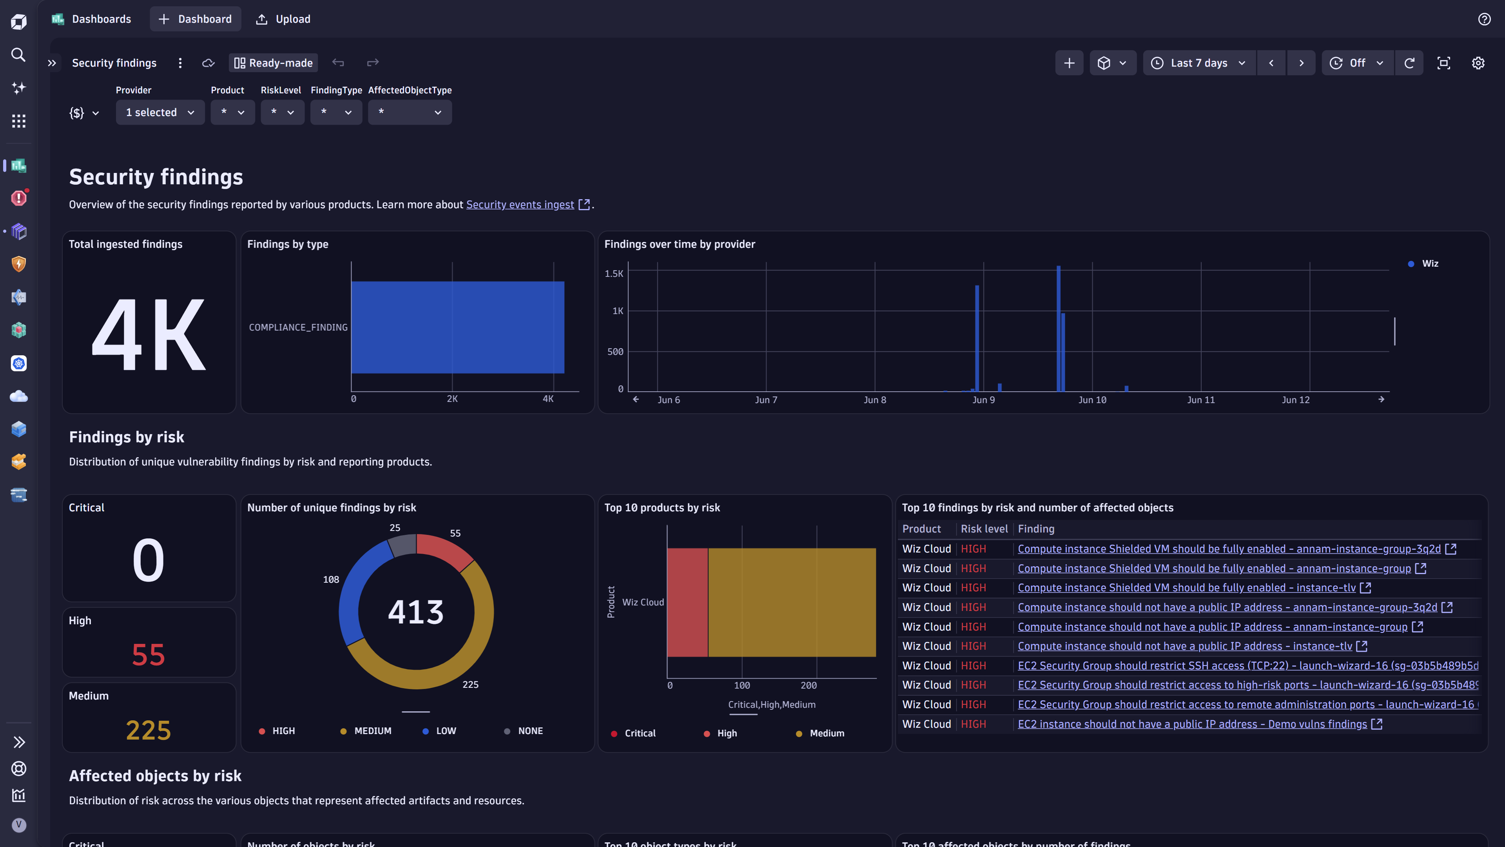Open the FindingType filter dropdown
Screen dimensions: 1505x847
pyautogui.click(x=336, y=112)
